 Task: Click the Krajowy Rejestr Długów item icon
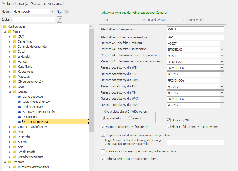(x=20, y=112)
